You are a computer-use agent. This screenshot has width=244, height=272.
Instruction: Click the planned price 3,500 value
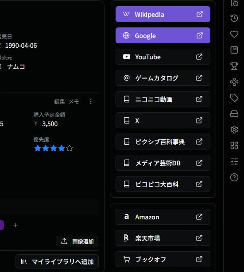coord(50,124)
